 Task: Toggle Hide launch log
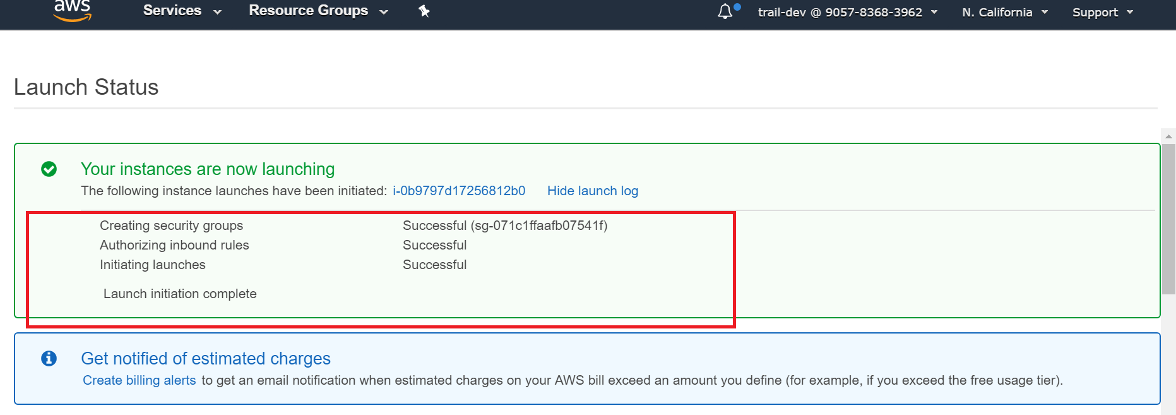(592, 191)
